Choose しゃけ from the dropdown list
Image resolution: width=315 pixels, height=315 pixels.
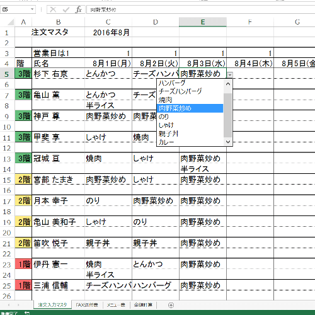point(190,125)
